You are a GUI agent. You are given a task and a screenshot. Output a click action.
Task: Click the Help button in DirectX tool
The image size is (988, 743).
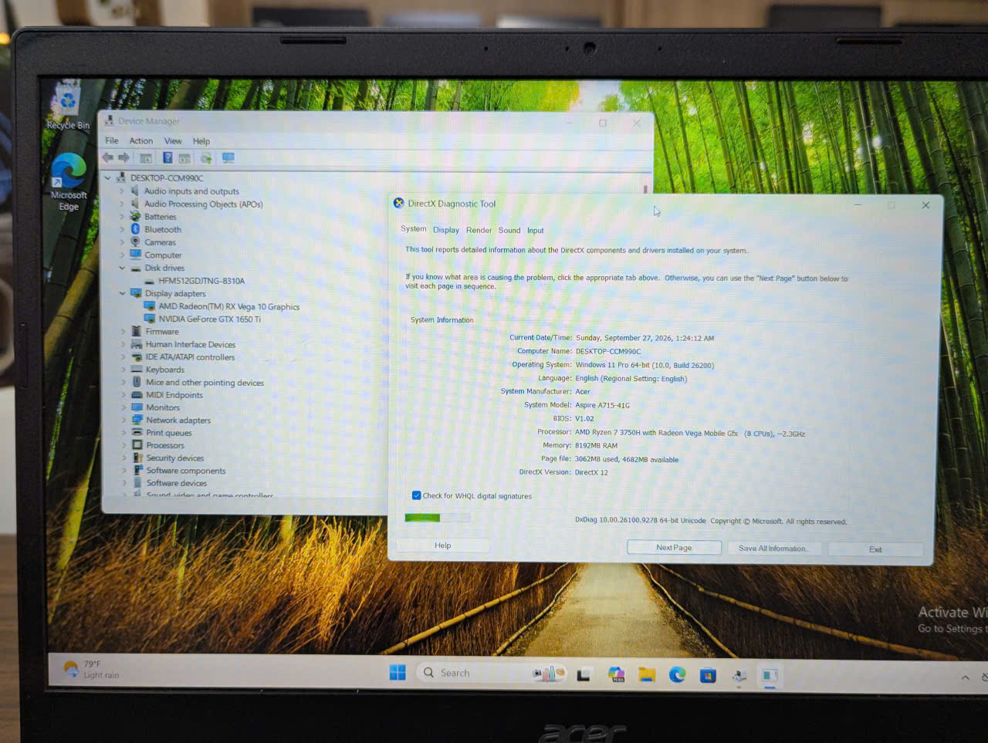pos(442,545)
